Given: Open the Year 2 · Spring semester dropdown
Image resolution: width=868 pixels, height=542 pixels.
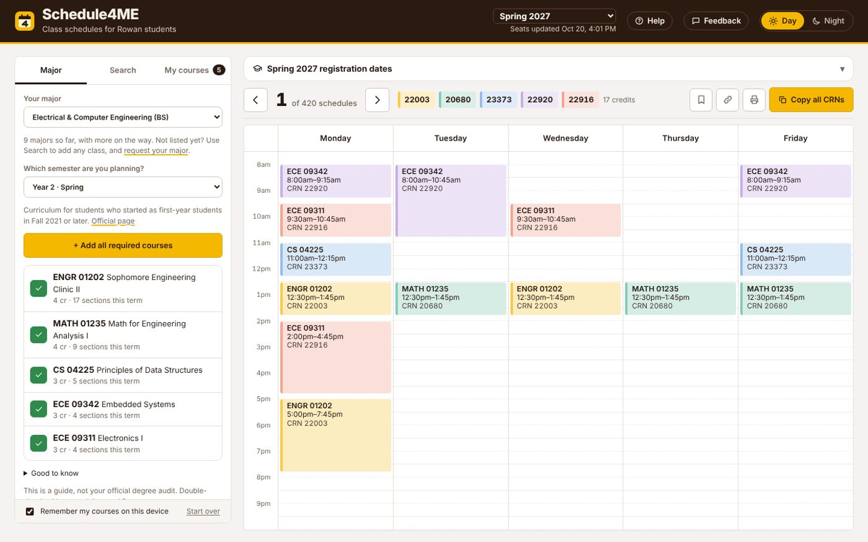Looking at the screenshot, I should 123,187.
